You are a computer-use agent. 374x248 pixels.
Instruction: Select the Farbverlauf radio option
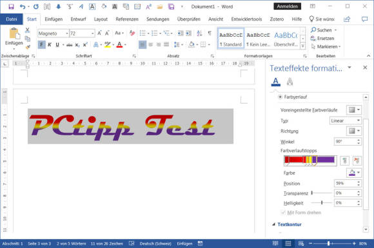point(280,97)
